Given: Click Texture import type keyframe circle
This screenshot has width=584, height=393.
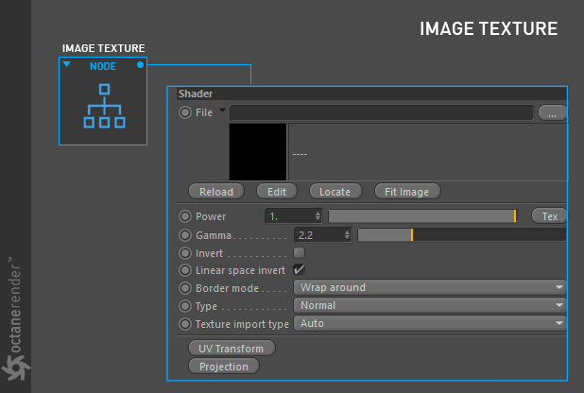Looking at the screenshot, I should pos(185,324).
